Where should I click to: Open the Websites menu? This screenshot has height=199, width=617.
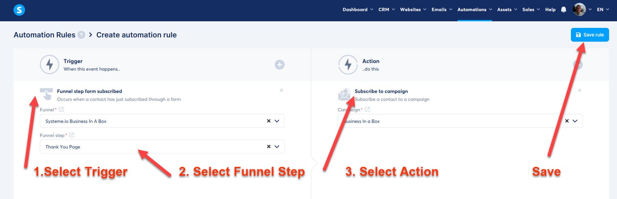[413, 9]
